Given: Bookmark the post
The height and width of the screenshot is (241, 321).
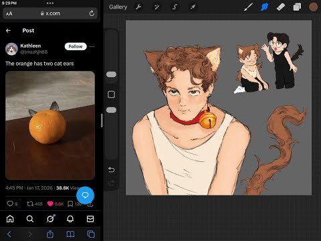Looking at the screenshot, I should [x=70, y=204].
